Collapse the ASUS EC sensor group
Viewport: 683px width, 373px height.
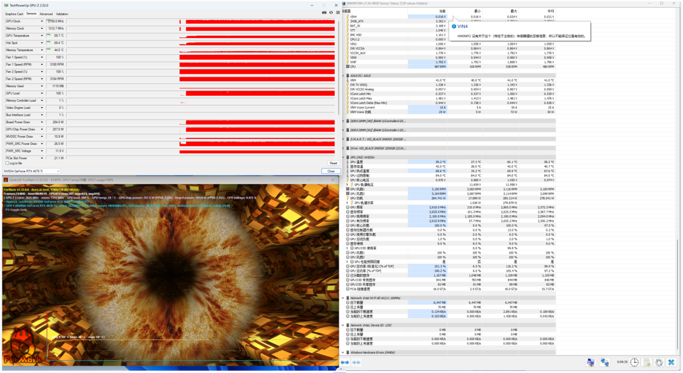pyautogui.click(x=343, y=75)
